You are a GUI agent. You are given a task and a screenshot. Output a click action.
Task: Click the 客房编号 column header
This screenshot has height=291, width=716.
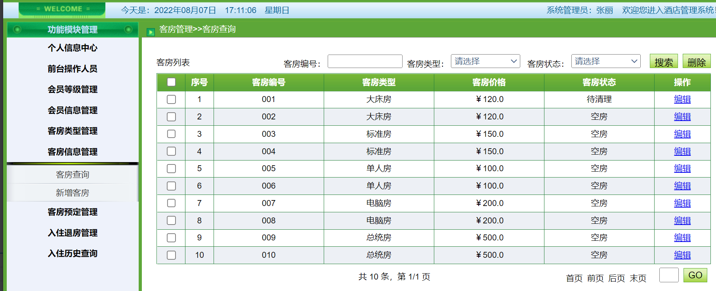pyautogui.click(x=269, y=82)
